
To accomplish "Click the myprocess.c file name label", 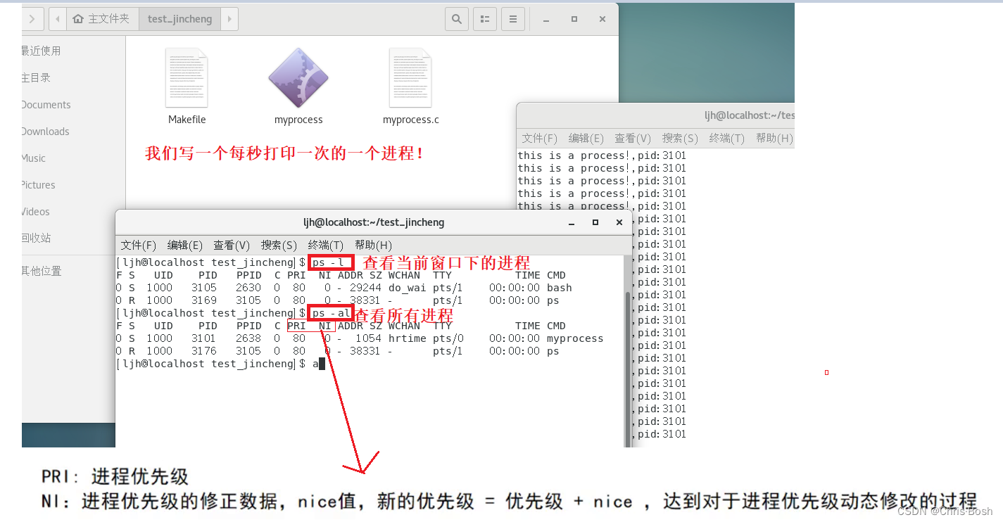I will click(411, 120).
